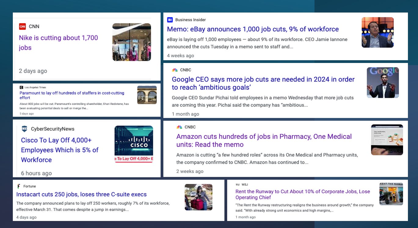Click the WSJ logo icon
Image resolution: width=418 pixels, height=228 pixels.
238,185
